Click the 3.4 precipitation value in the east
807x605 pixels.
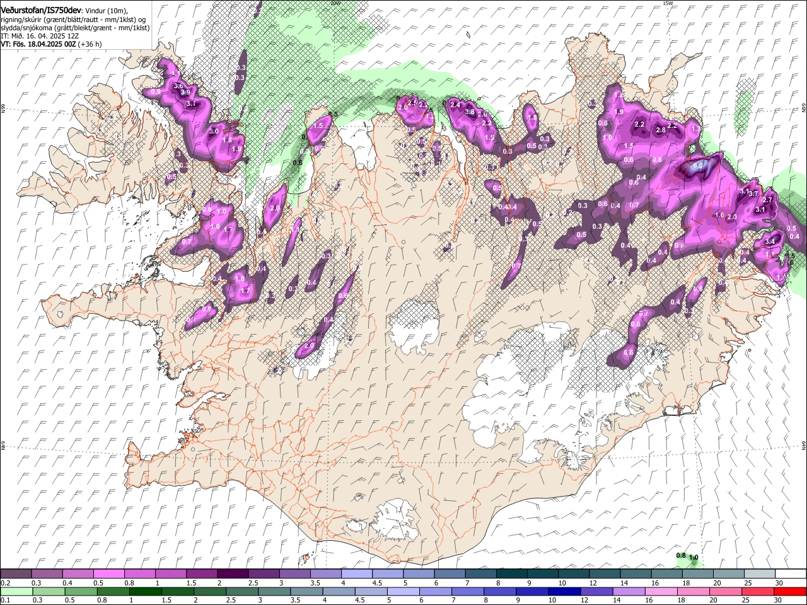coord(770,241)
